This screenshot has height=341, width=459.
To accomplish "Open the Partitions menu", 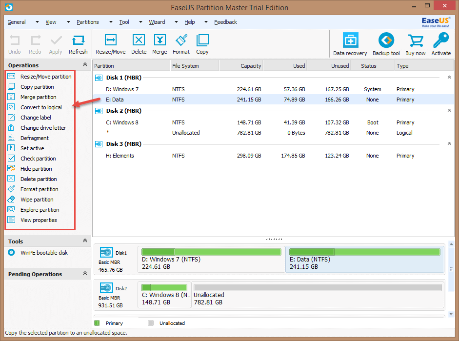I will [x=87, y=22].
